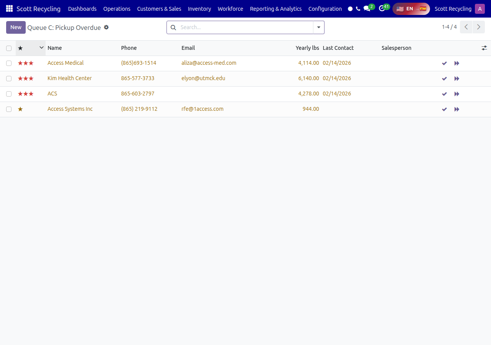Click the 1-4 / 4 pager counter

[449, 27]
